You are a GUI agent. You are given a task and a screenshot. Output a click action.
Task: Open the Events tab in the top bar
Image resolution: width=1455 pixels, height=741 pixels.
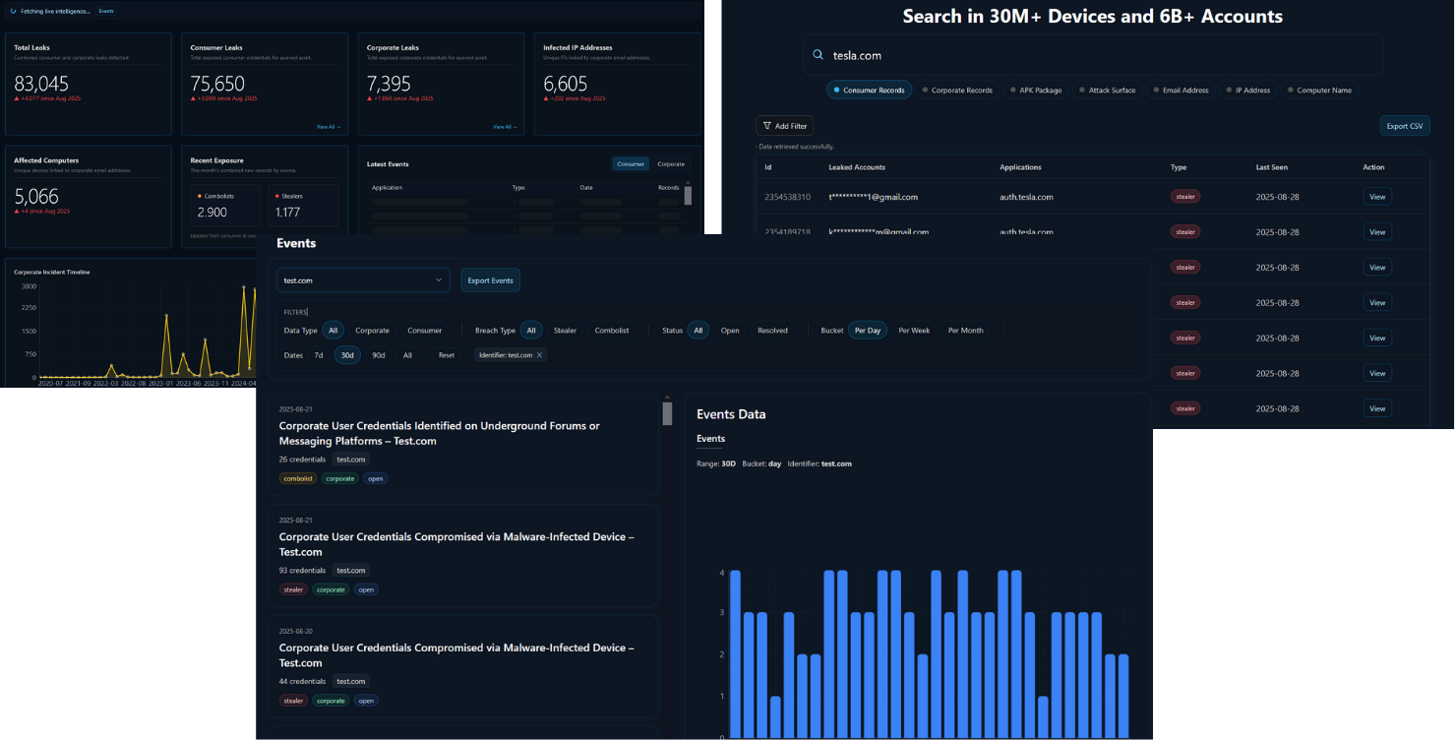click(106, 11)
